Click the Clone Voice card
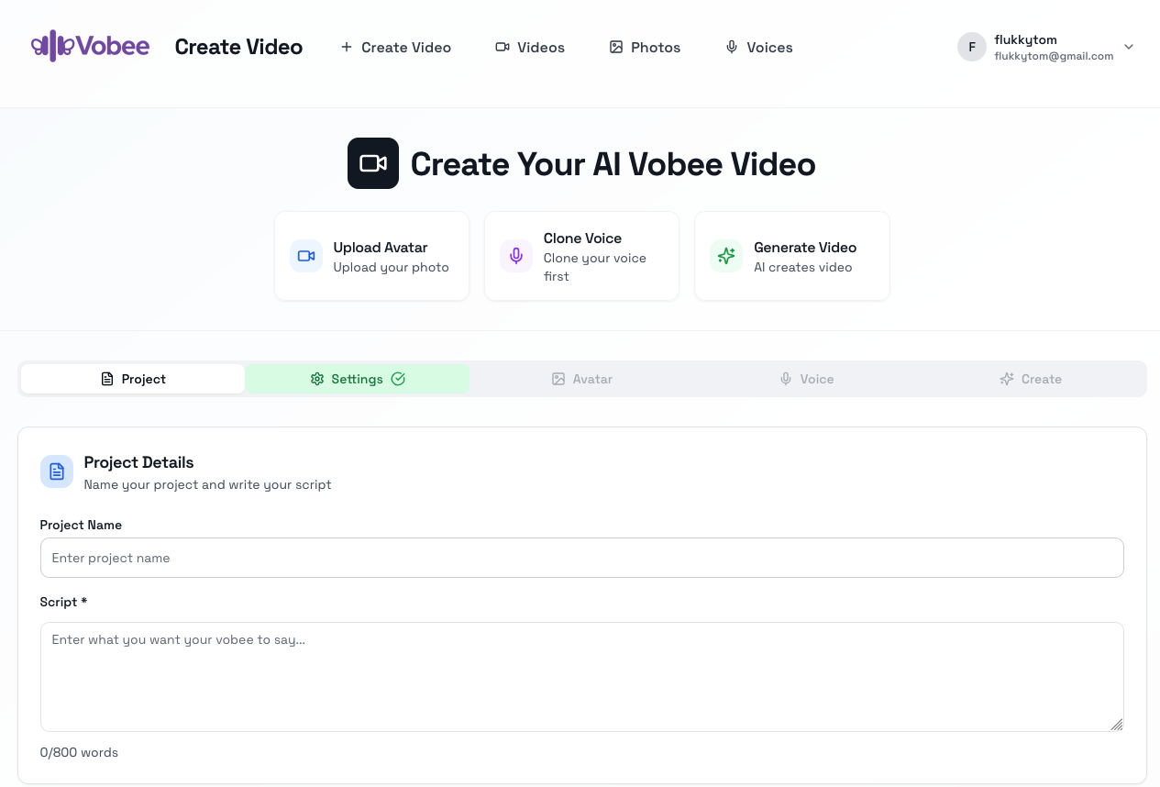 [x=581, y=256]
